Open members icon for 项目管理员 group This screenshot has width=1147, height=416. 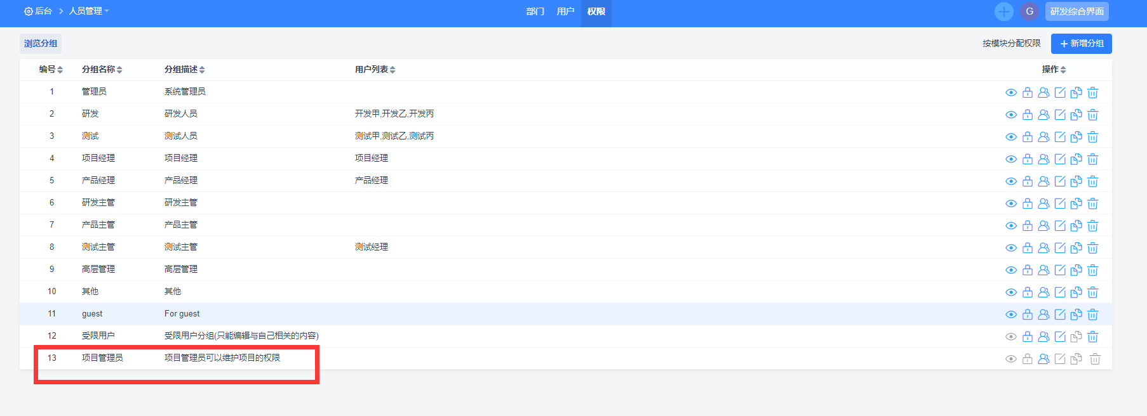tap(1043, 359)
